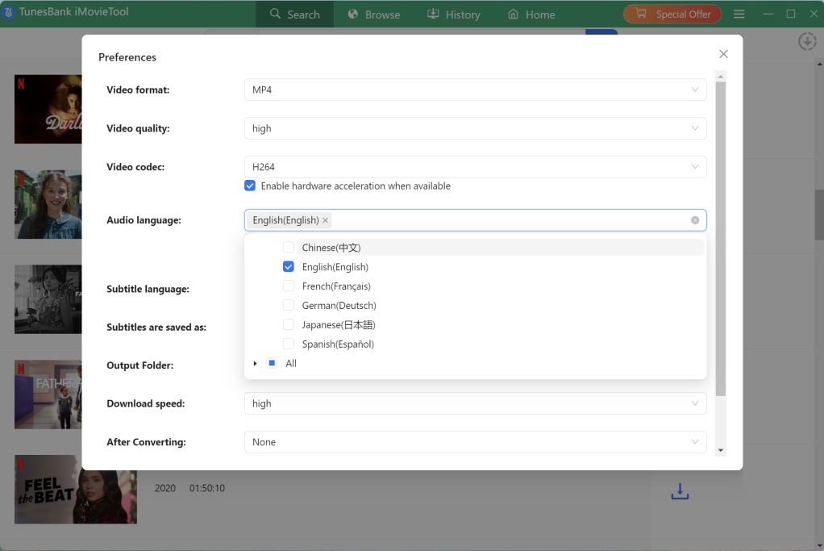This screenshot has width=824, height=551.
Task: Remove the English tag from audio language field
Action: coord(326,219)
